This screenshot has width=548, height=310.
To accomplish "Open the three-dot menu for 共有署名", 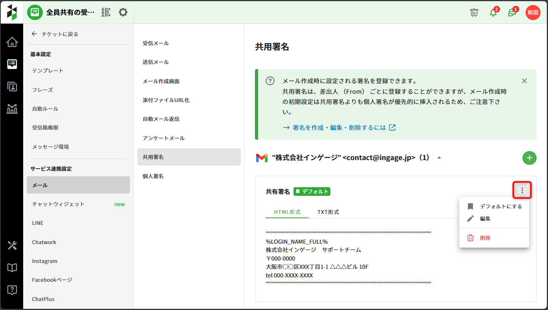I will pos(522,190).
